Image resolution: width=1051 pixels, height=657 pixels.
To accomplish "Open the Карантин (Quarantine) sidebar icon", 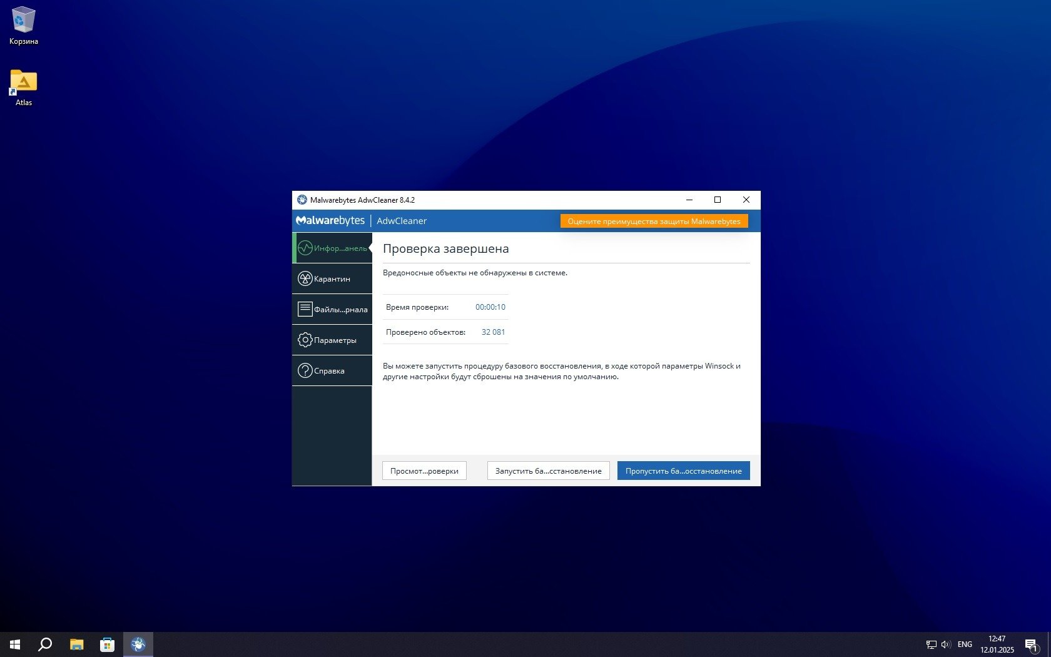I will pos(305,279).
